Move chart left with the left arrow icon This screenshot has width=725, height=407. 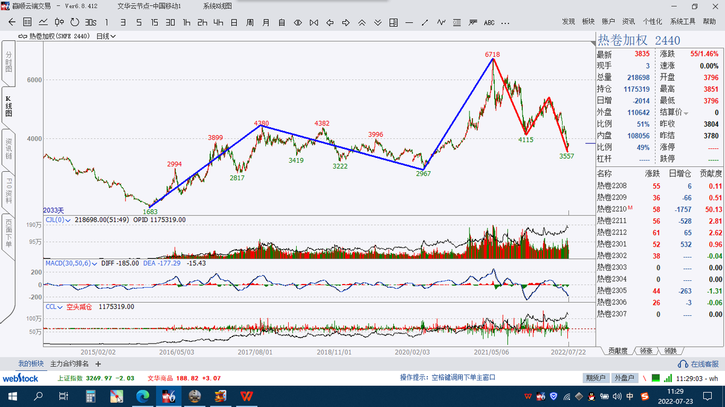330,22
